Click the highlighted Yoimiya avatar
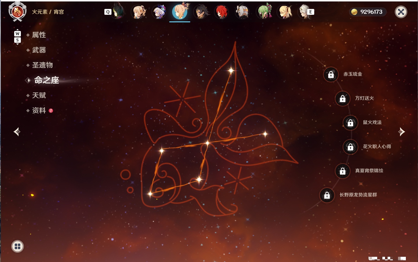This screenshot has width=418, height=262. [180, 11]
